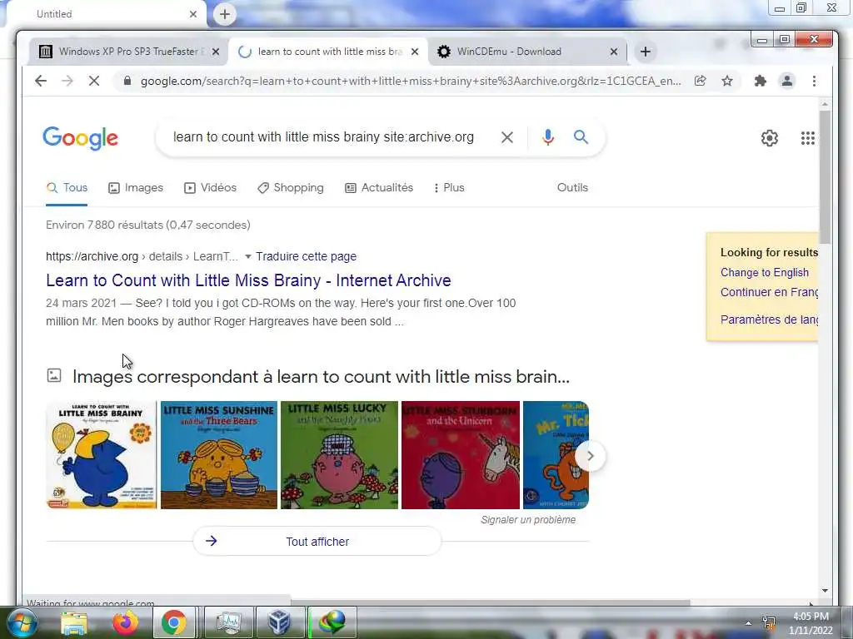Screen dimensions: 853x639
Task: Click Traduire cette page link
Action: [307, 256]
